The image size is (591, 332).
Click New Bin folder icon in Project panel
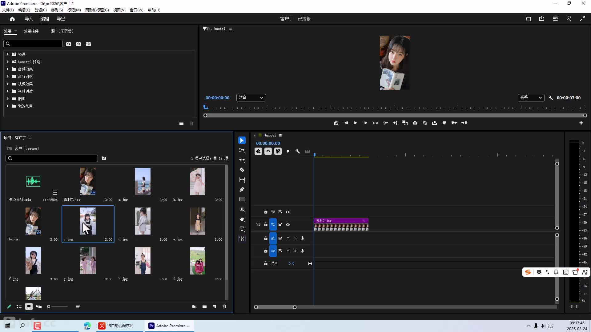pos(204,306)
